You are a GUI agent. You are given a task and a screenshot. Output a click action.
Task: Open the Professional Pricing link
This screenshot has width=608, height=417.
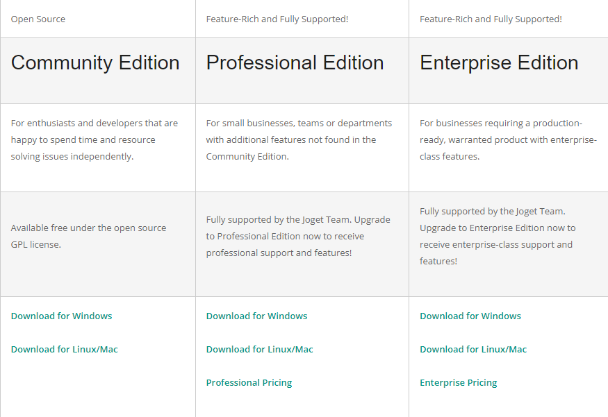[x=249, y=383]
